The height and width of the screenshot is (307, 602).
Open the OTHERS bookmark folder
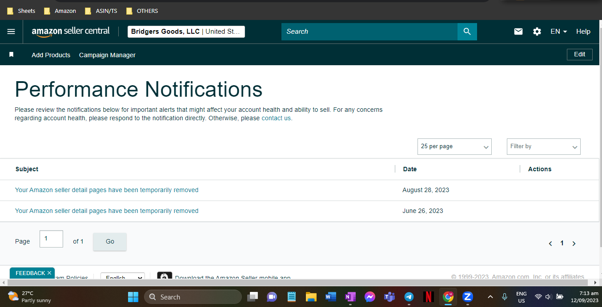point(142,11)
